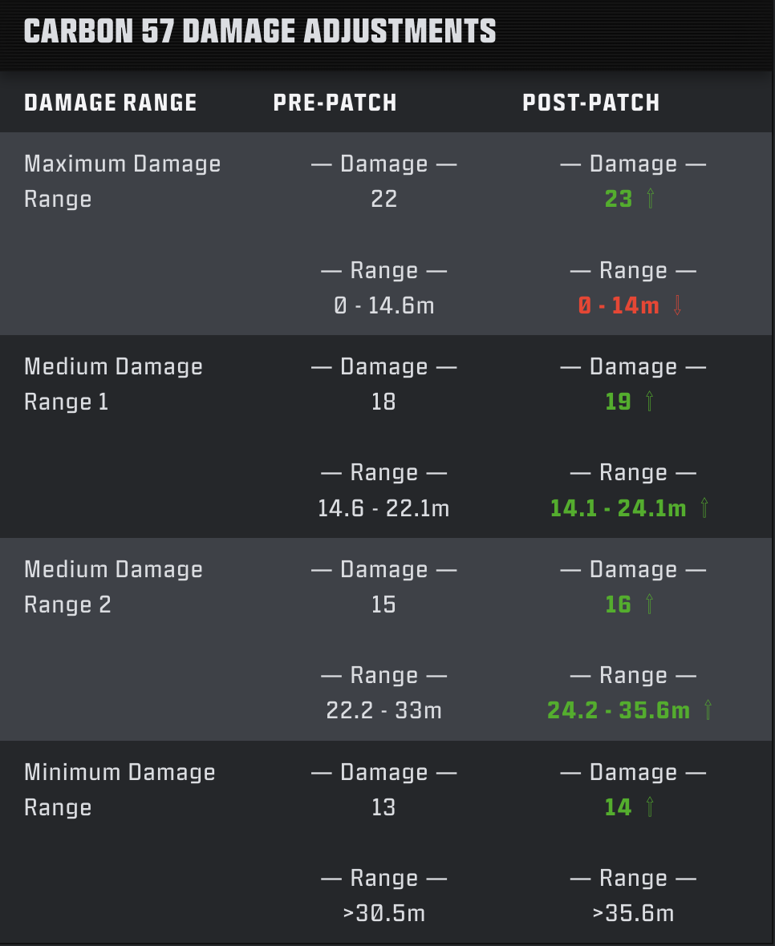
Task: Click the green post-patch value 24.2 - 35.6m
Action: [x=618, y=710]
